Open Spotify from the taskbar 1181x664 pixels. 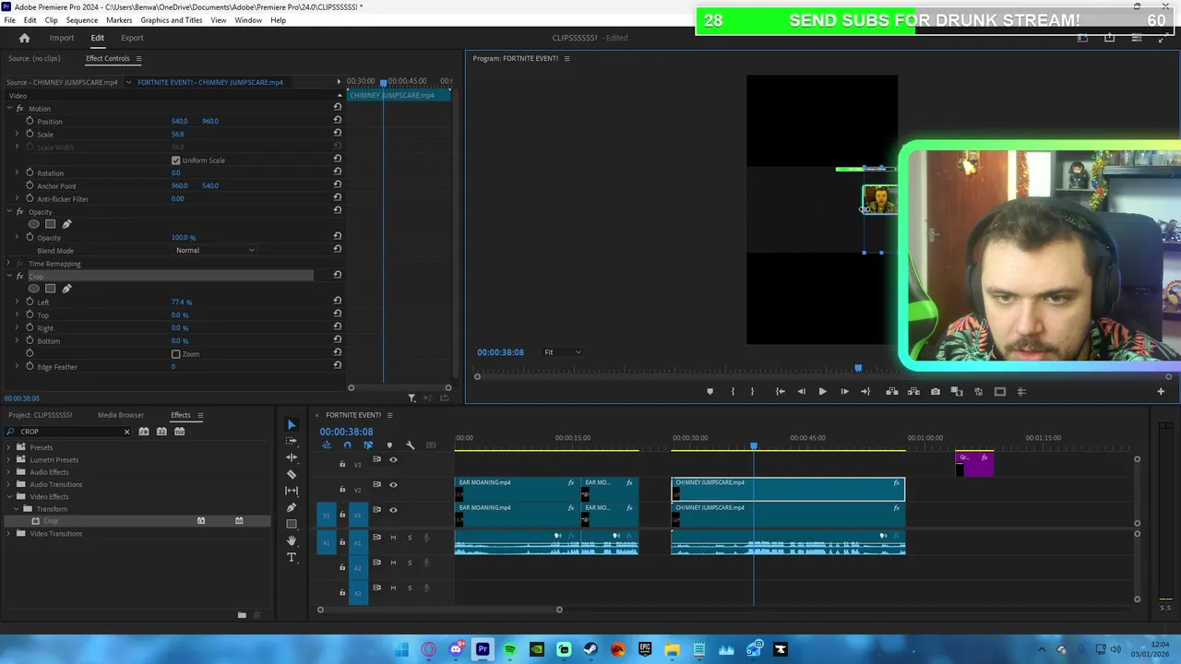pyautogui.click(x=509, y=649)
